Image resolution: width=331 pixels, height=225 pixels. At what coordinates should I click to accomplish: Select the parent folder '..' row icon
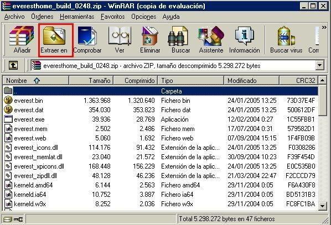[8, 91]
